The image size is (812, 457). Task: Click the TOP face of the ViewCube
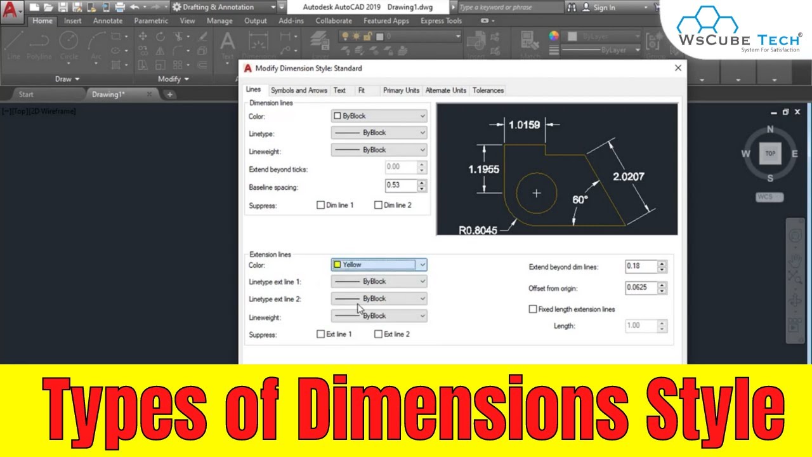pyautogui.click(x=770, y=153)
